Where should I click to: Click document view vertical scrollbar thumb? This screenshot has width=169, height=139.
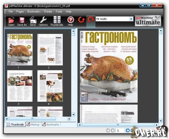pos(161,33)
